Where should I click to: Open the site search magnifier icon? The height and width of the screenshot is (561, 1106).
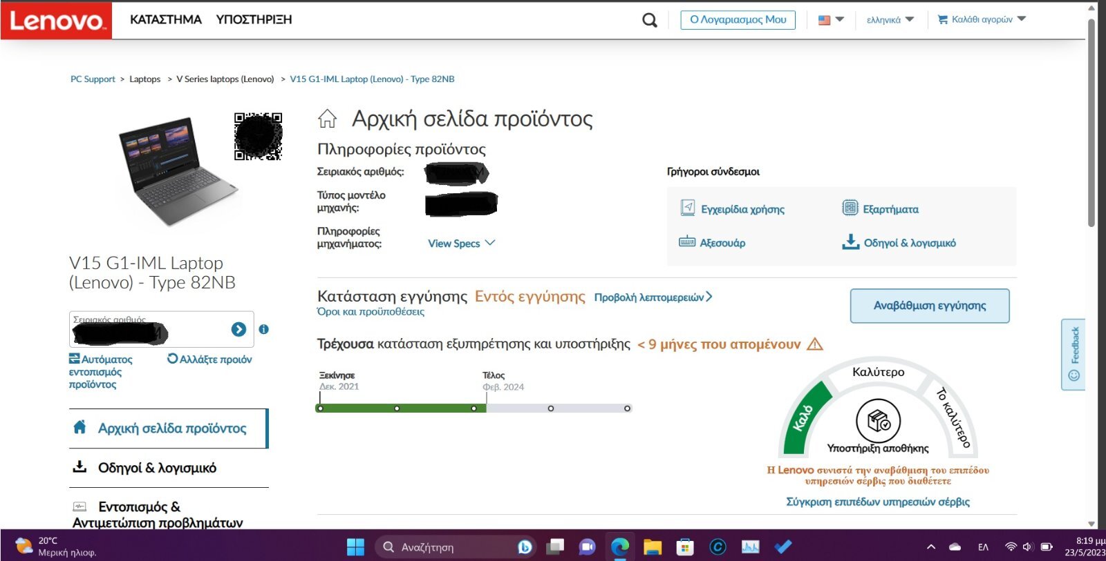pos(649,20)
